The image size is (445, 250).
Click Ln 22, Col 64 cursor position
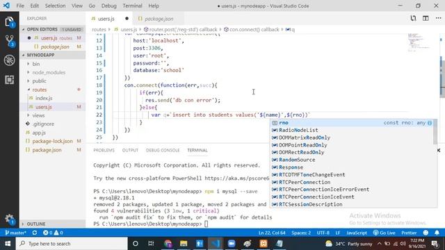click(x=272, y=233)
